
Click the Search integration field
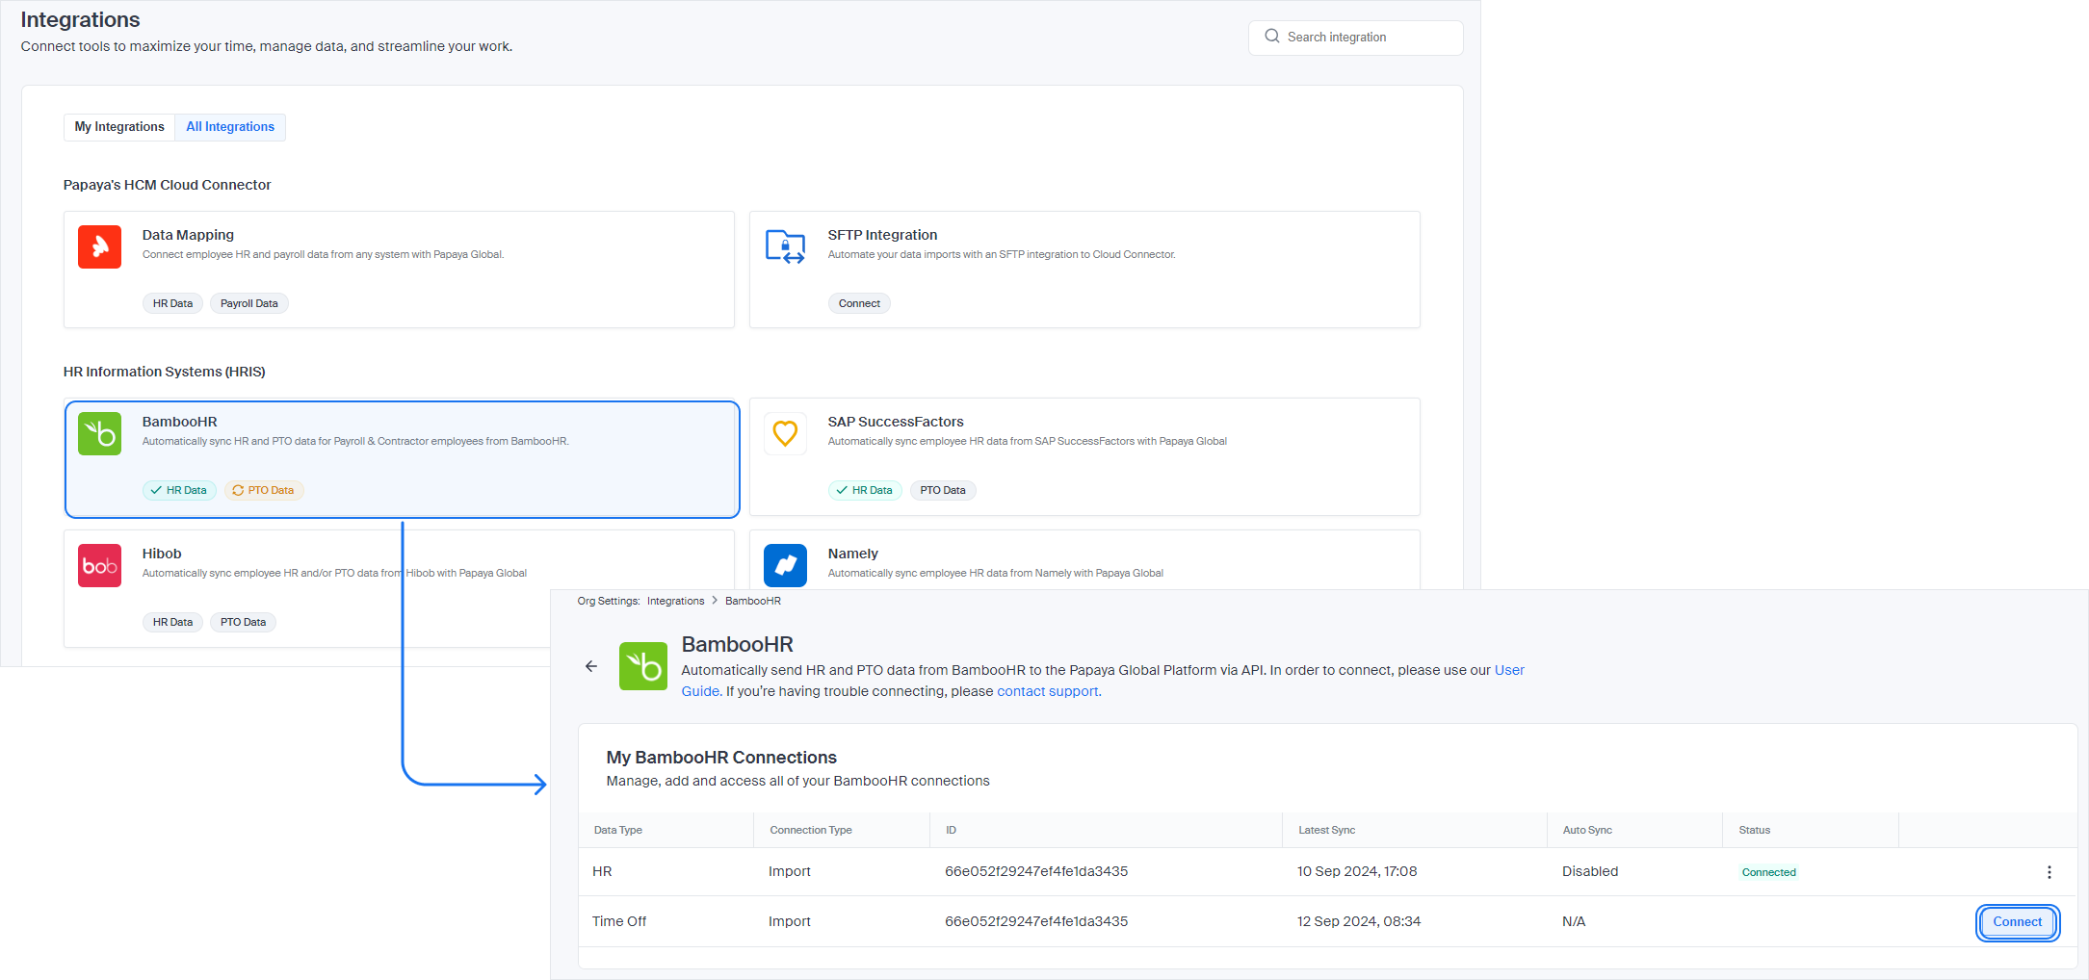[1356, 38]
